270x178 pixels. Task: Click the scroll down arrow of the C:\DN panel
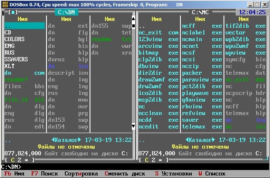click(x=133, y=126)
